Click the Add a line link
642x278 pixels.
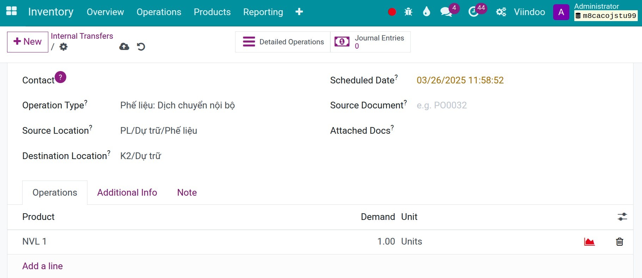click(42, 266)
